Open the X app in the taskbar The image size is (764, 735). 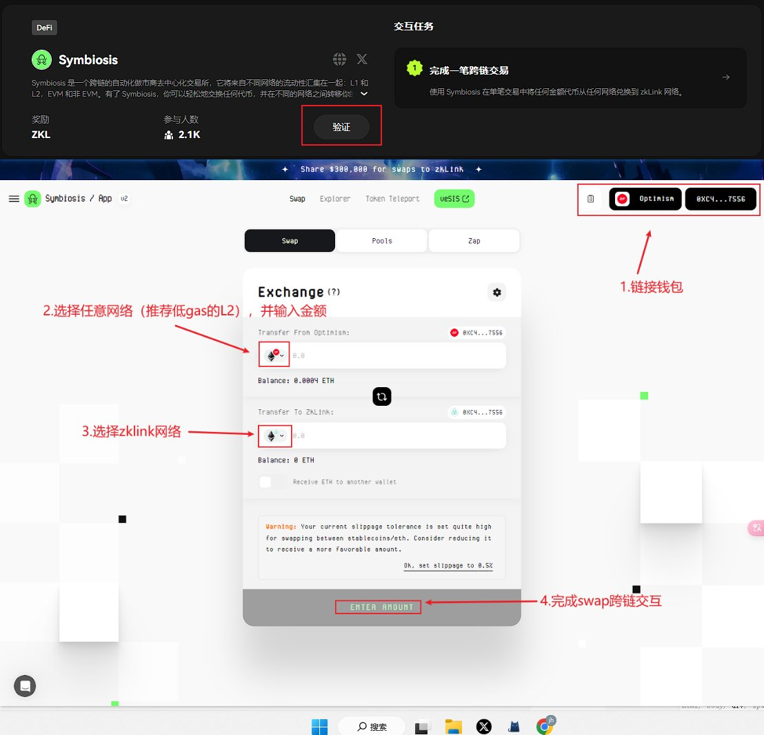pyautogui.click(x=484, y=727)
